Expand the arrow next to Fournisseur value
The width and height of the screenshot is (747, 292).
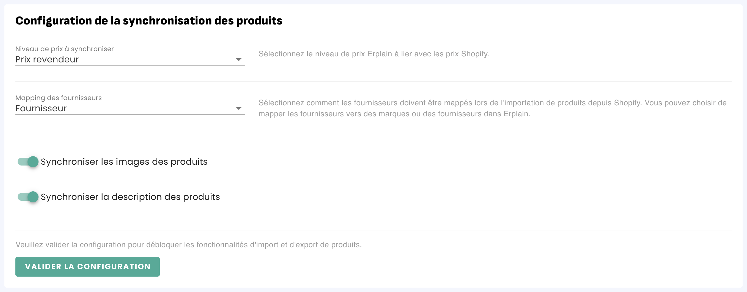(239, 109)
